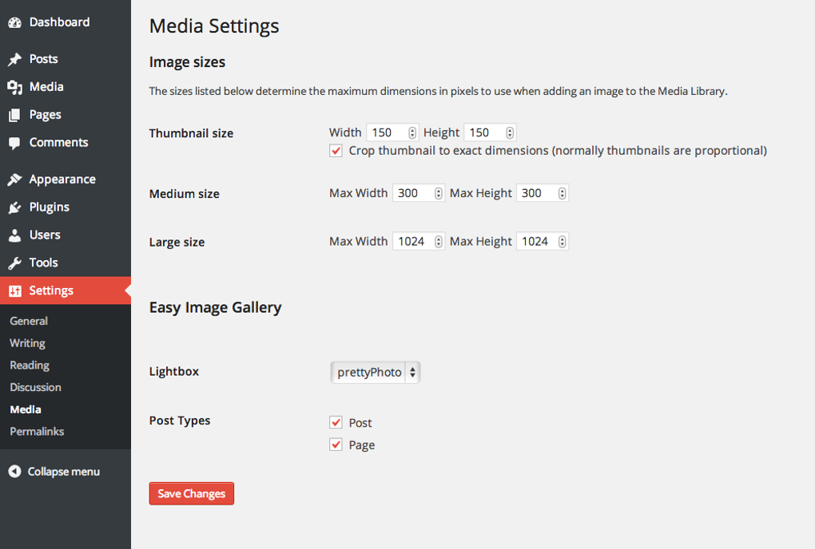The image size is (815, 549).
Task: Click the Save Changes button
Action: (x=191, y=493)
